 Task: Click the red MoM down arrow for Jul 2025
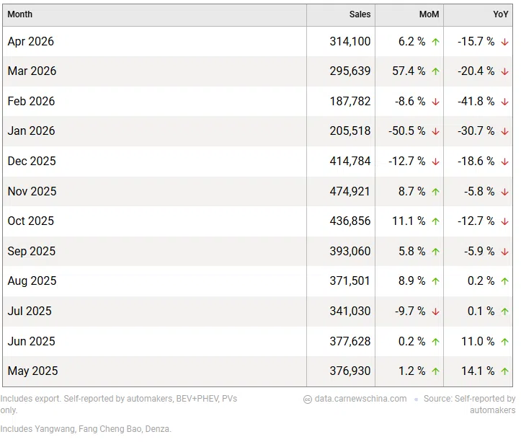coord(435,311)
